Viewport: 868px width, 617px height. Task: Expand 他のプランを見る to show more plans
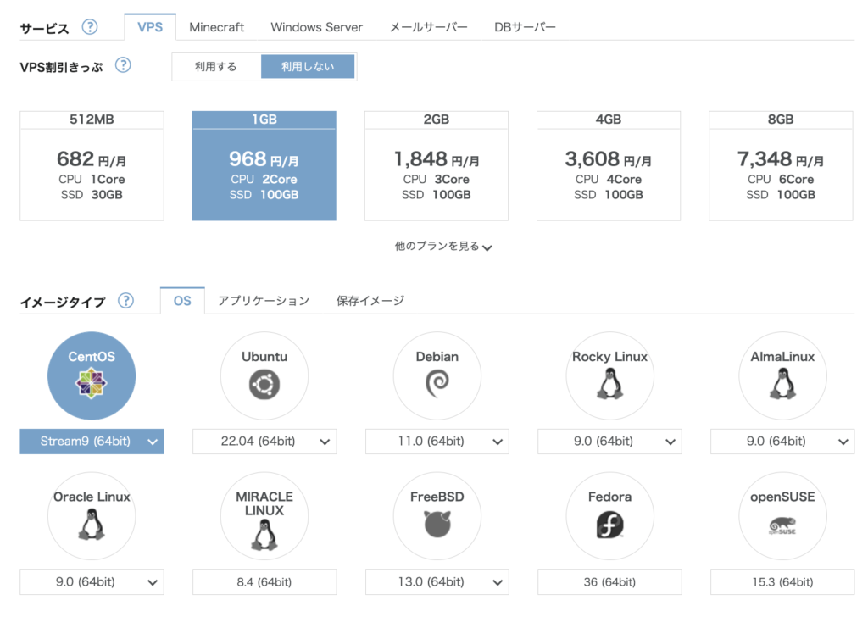point(442,247)
